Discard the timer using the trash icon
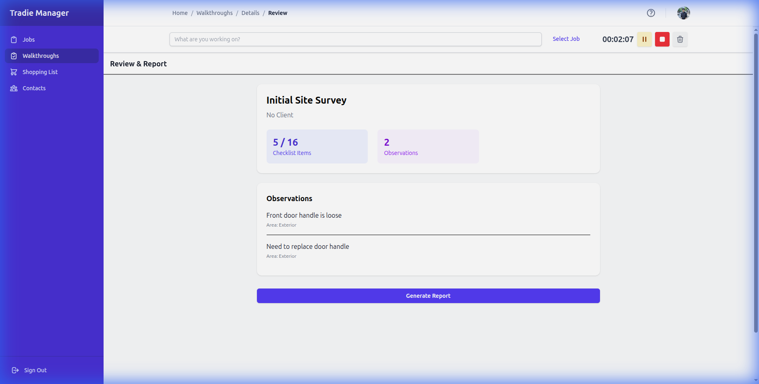Image resolution: width=759 pixels, height=384 pixels. pyautogui.click(x=680, y=39)
